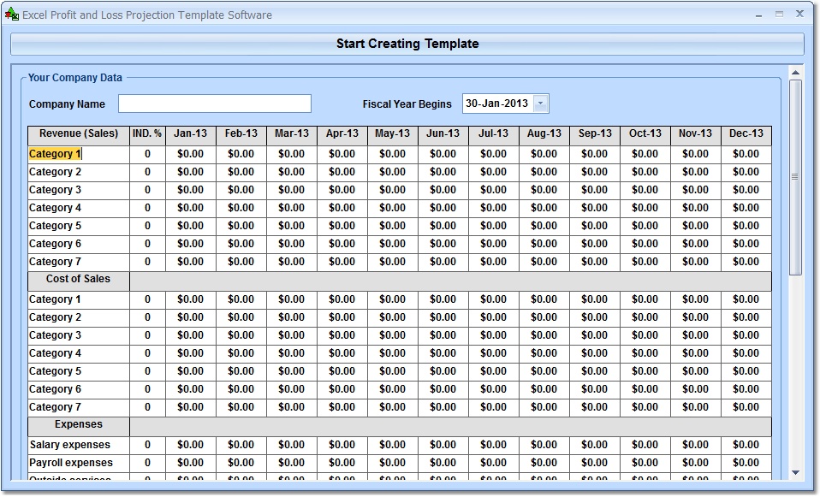
Task: Click the scrollbar up arrow
Action: click(x=795, y=73)
